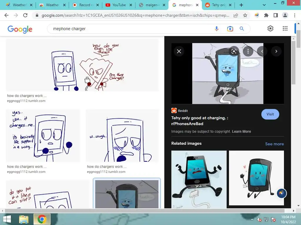Switch to the first Weather tab
The height and width of the screenshot is (225, 301).
(x=19, y=5)
